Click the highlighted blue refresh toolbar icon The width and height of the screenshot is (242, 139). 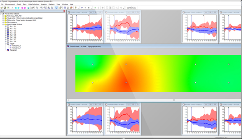[57, 8]
